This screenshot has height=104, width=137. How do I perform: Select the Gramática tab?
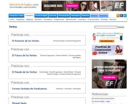pos(29,15)
